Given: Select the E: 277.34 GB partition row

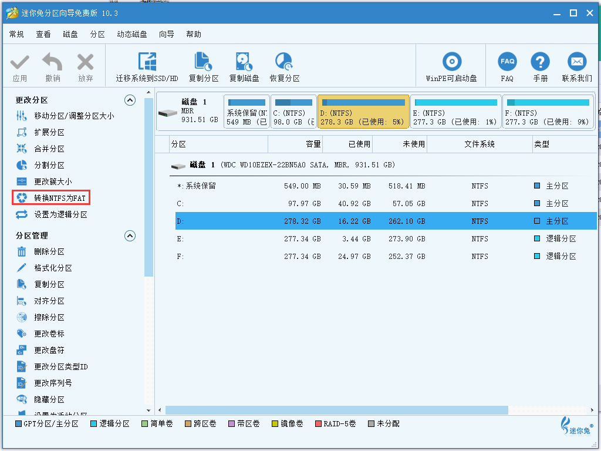Looking at the screenshot, I should [x=386, y=239].
